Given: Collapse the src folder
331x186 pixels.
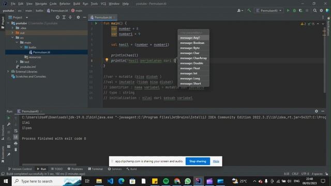Looking at the screenshot, I should coord(12,38).
